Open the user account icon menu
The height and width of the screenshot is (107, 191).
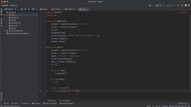coord(150,5)
